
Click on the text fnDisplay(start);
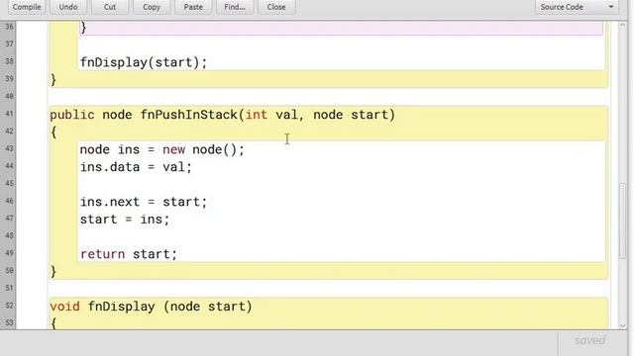pos(144,62)
